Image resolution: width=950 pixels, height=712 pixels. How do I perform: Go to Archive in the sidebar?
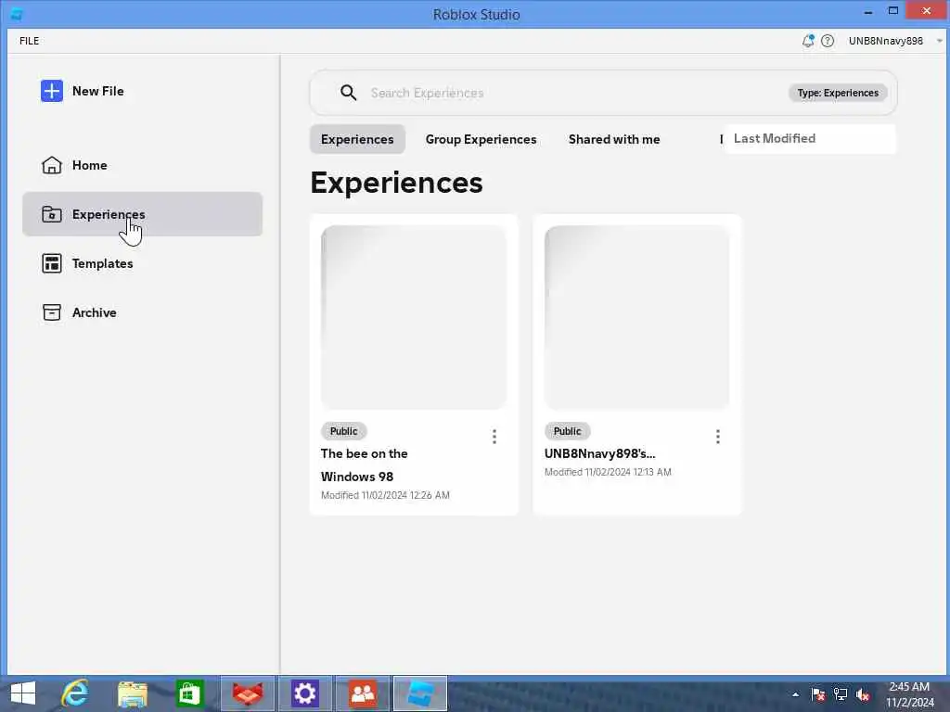coord(142,312)
